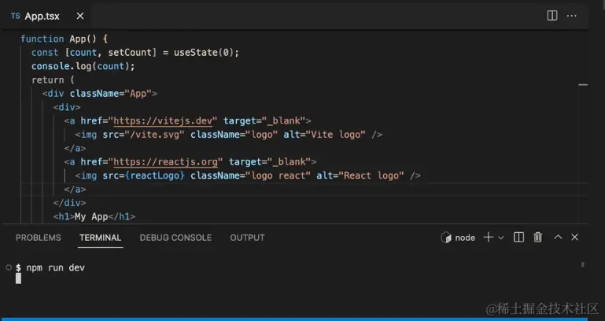Image resolution: width=605 pixels, height=321 pixels.
Task: Click the TS file type icon on tab
Action: coord(16,17)
